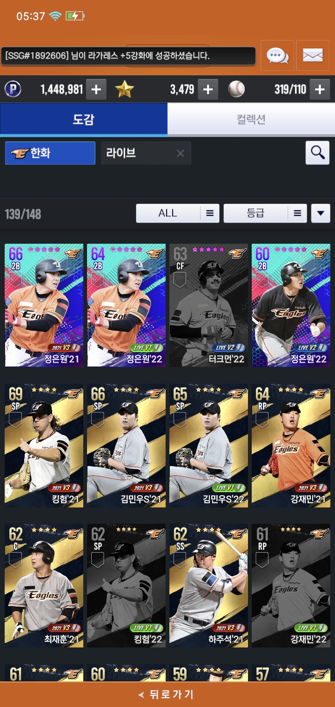Tap the blue P points coin icon
Image resolution: width=335 pixels, height=707 pixels.
tap(13, 89)
